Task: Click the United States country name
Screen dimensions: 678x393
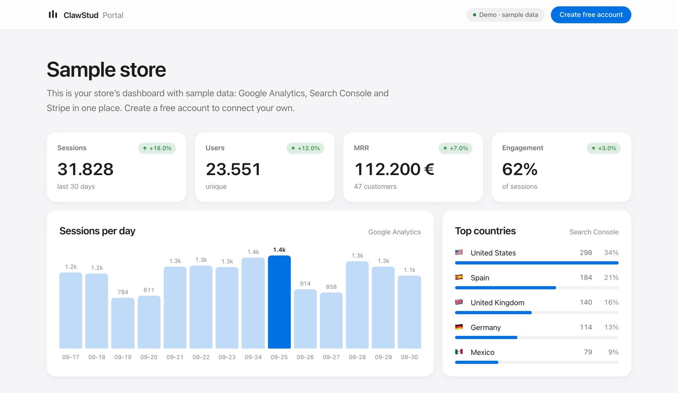Action: click(x=493, y=253)
